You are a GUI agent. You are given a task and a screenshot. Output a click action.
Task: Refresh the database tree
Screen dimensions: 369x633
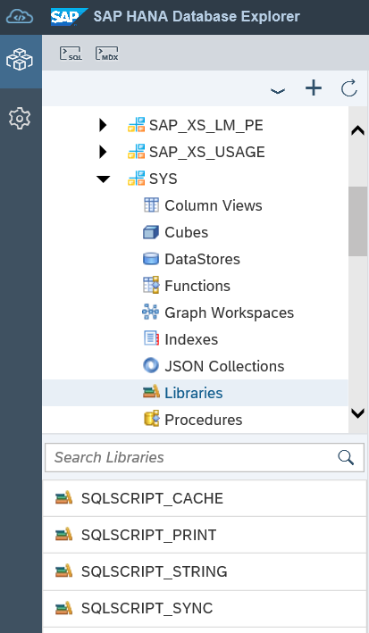[349, 88]
